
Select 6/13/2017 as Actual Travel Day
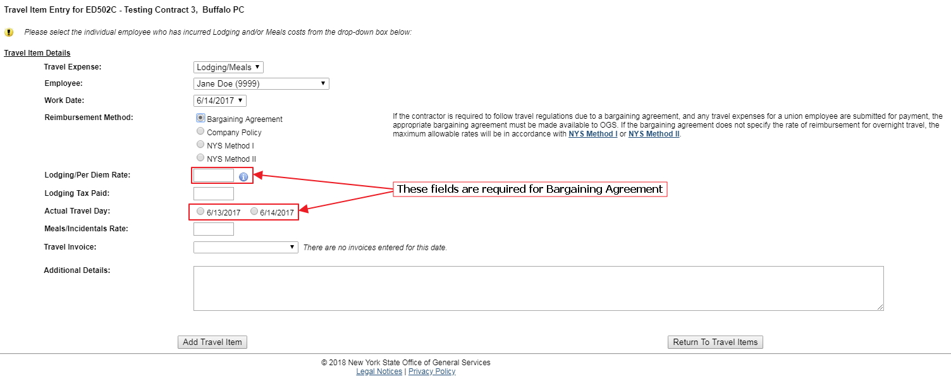click(200, 212)
